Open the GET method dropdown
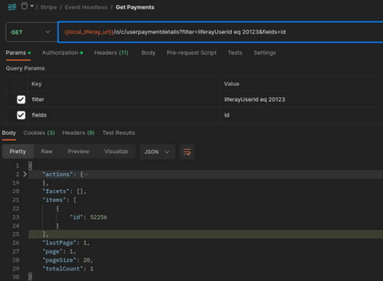This screenshot has height=281, width=383. 31,32
